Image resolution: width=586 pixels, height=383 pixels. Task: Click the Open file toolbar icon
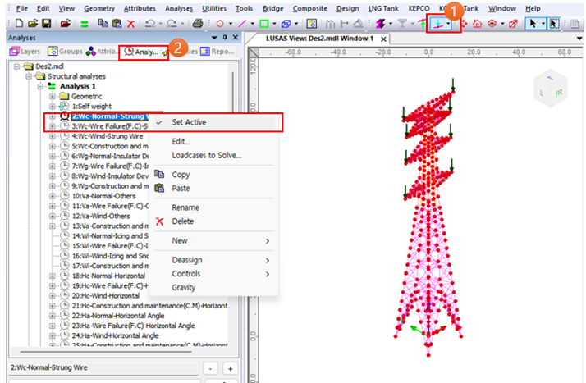[x=31, y=24]
